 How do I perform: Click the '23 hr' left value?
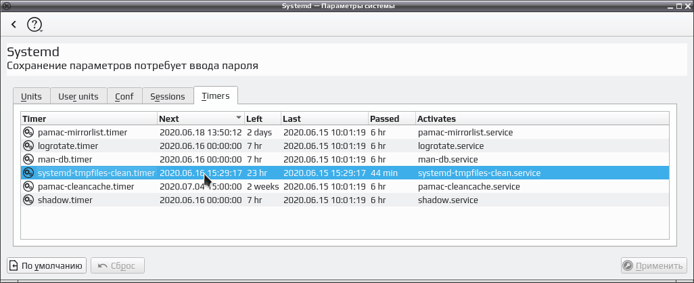click(257, 173)
